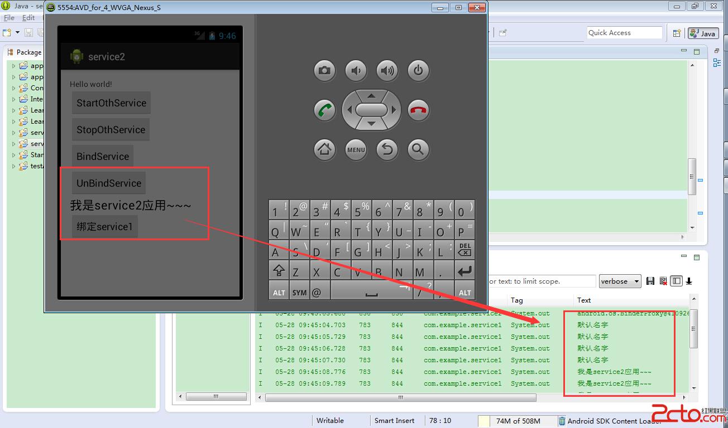Tap the emulator MENU button
The image size is (728, 428).
tap(356, 149)
